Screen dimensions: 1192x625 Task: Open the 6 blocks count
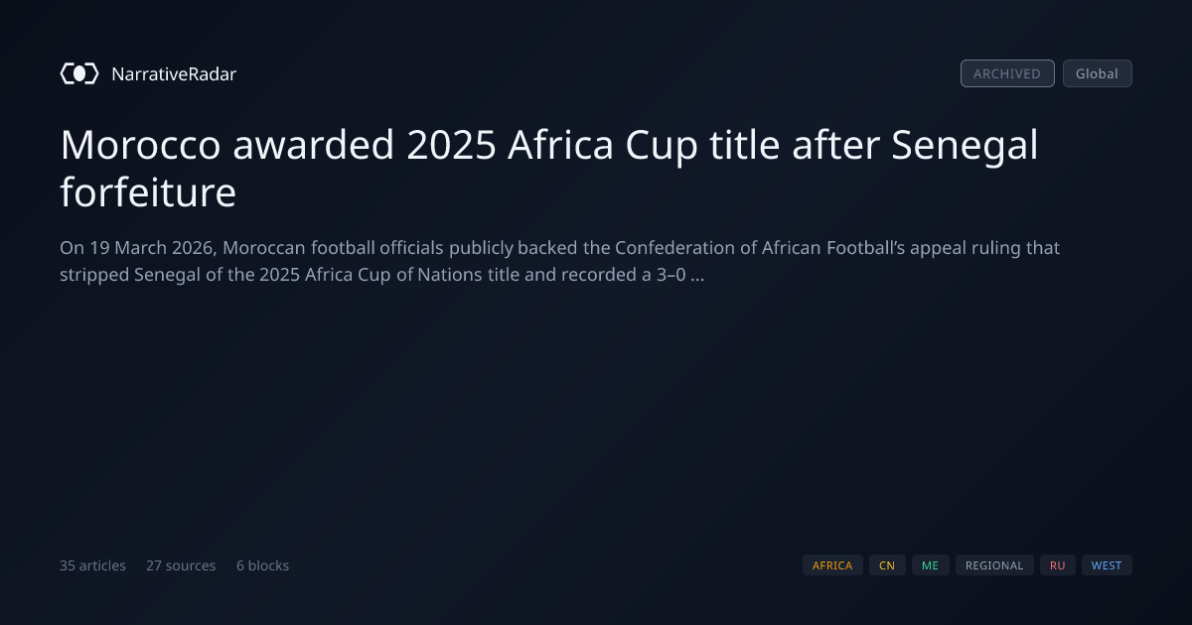[262, 565]
